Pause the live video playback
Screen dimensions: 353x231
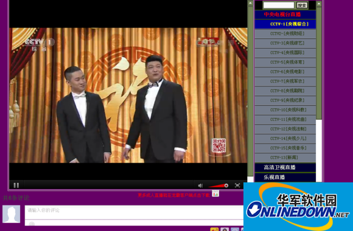click(x=16, y=185)
